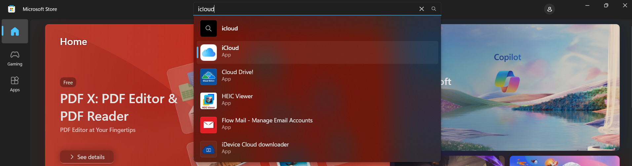Open the Copilot promotional banner
Screen dimensions: 632x166
530,87
